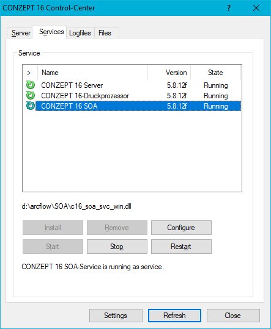
Task: Refresh the service list
Action: coord(174,316)
